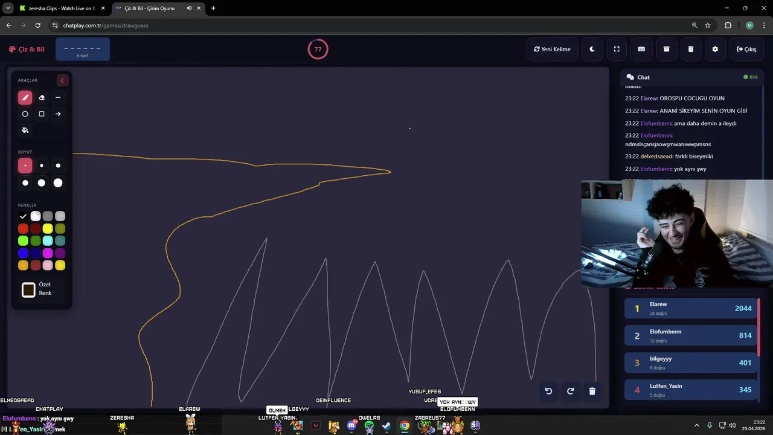Choose the middle brush size in bottom row
773x435 pixels.
pos(42,182)
